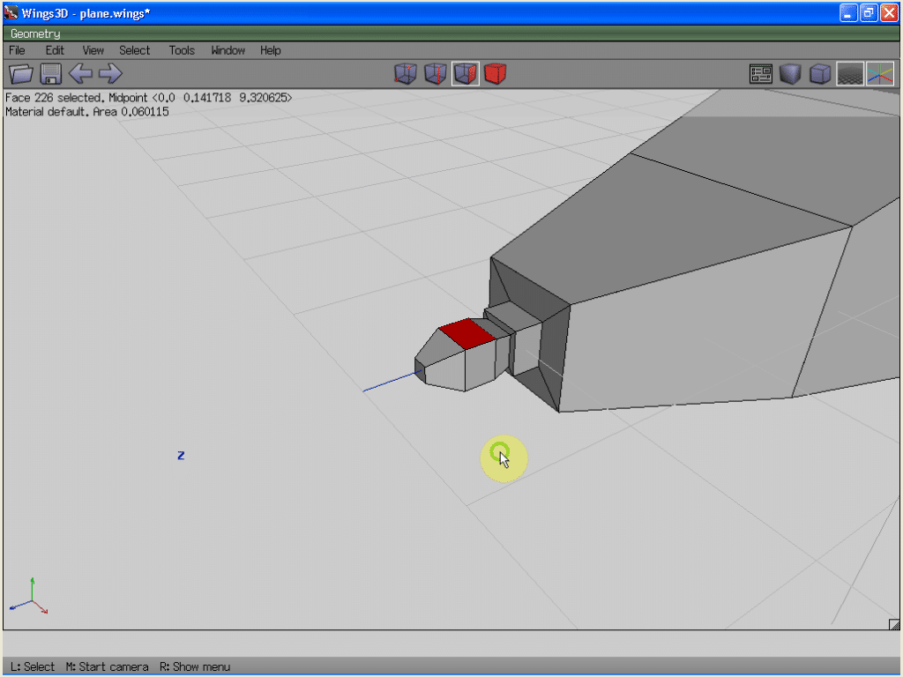Click the Open file folder icon
Image resolution: width=903 pixels, height=677 pixels.
coord(20,74)
